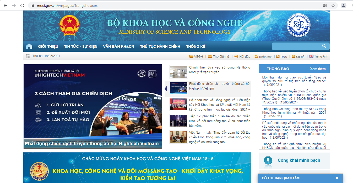This screenshot has height=183, width=353.
Task: Open the RSS feed icon
Action: click(278, 56)
